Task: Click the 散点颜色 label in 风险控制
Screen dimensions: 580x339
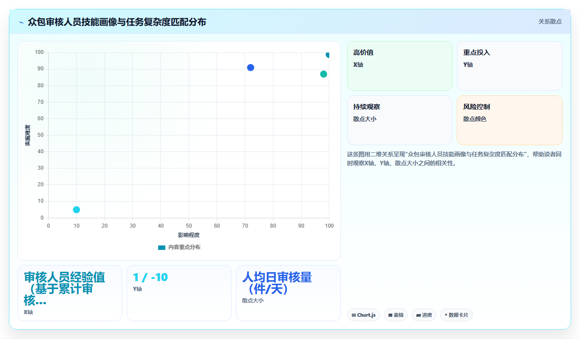Action: (x=475, y=119)
